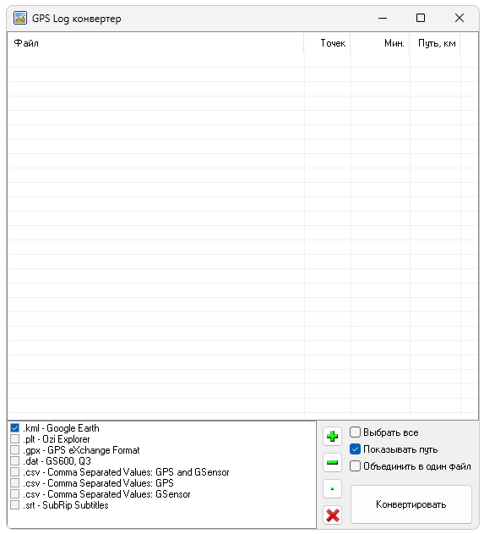Tick the .srt - SubRip Subtitles option
The height and width of the screenshot is (534, 484).
click(15, 504)
